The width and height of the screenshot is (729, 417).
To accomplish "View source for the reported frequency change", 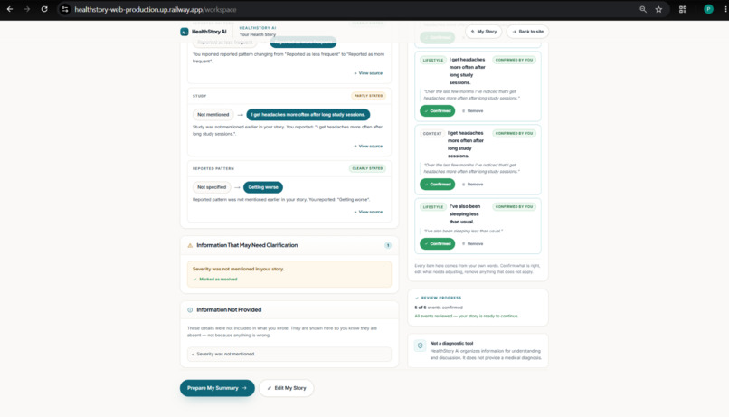I will coord(368,73).
